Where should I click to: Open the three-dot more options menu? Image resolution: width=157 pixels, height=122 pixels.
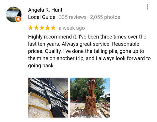(x=148, y=7)
